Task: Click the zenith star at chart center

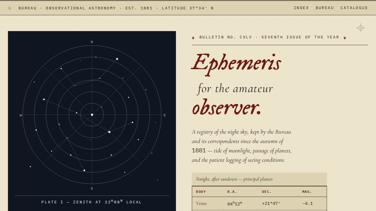Action: (92, 115)
